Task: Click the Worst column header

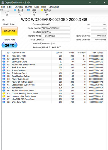Action: 71,53
